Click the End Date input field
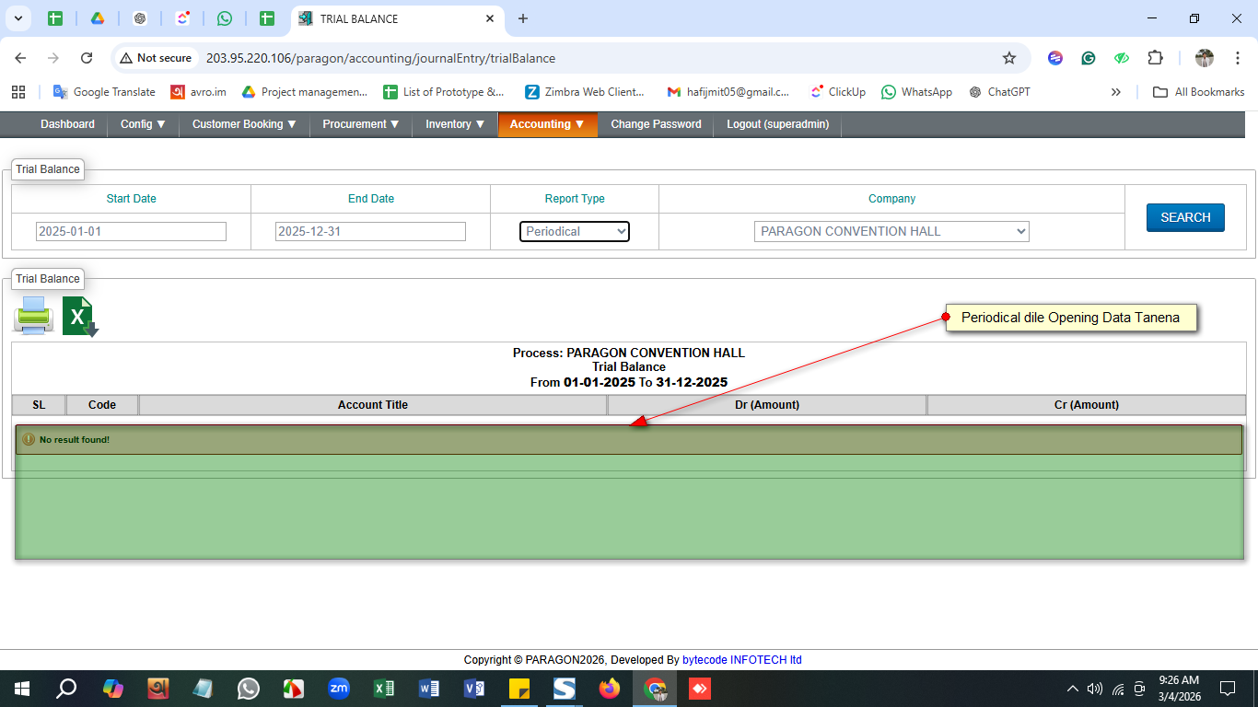Viewport: 1258px width, 707px height. tap(370, 231)
